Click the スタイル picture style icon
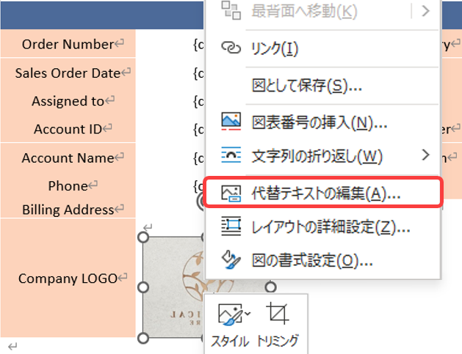 pos(227,314)
